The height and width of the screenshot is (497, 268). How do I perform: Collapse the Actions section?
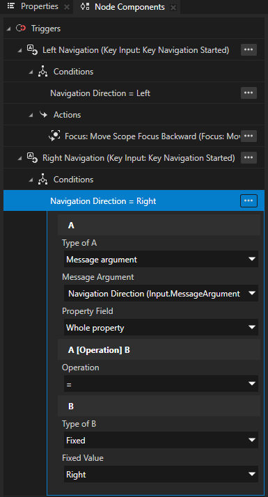pos(31,115)
